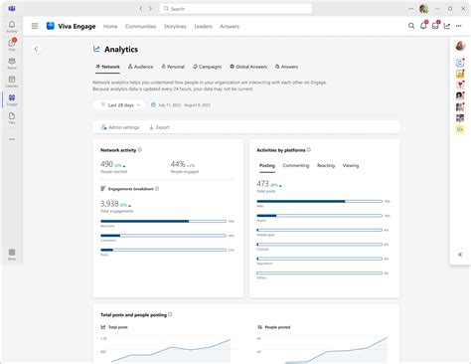Go forward with the title bar arrow
The width and height of the screenshot is (471, 364).
(x=151, y=9)
